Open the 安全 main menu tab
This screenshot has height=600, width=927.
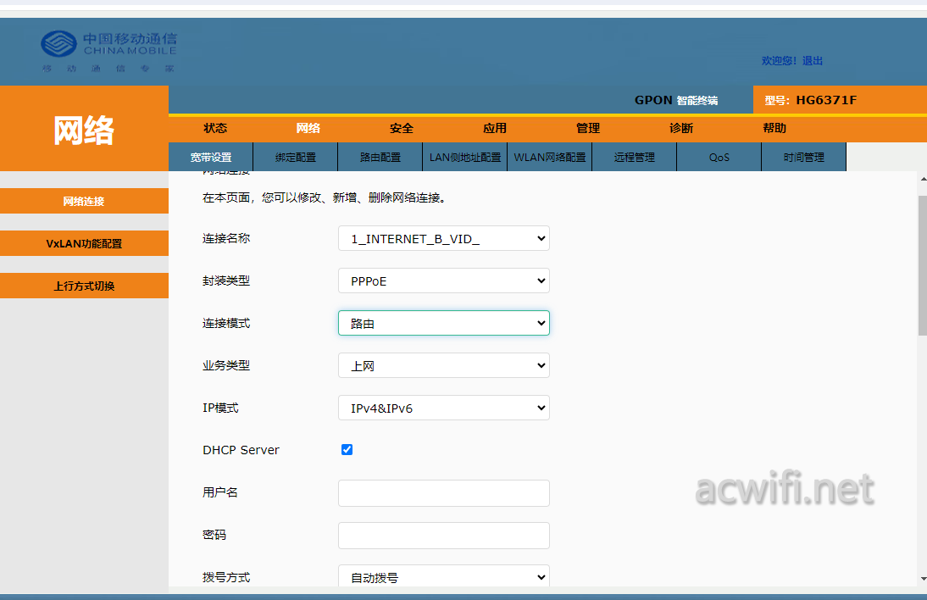tap(402, 128)
